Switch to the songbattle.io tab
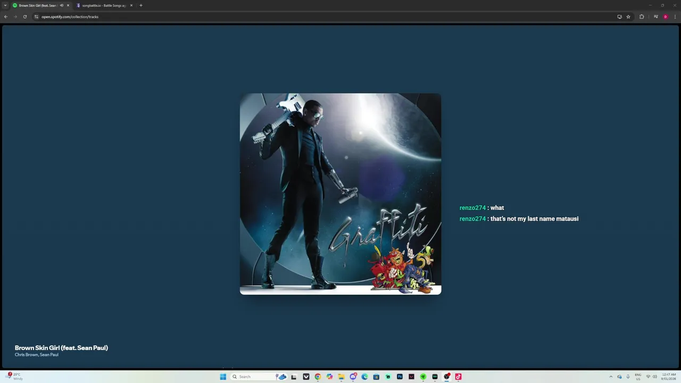This screenshot has width=681, height=383. (104, 5)
